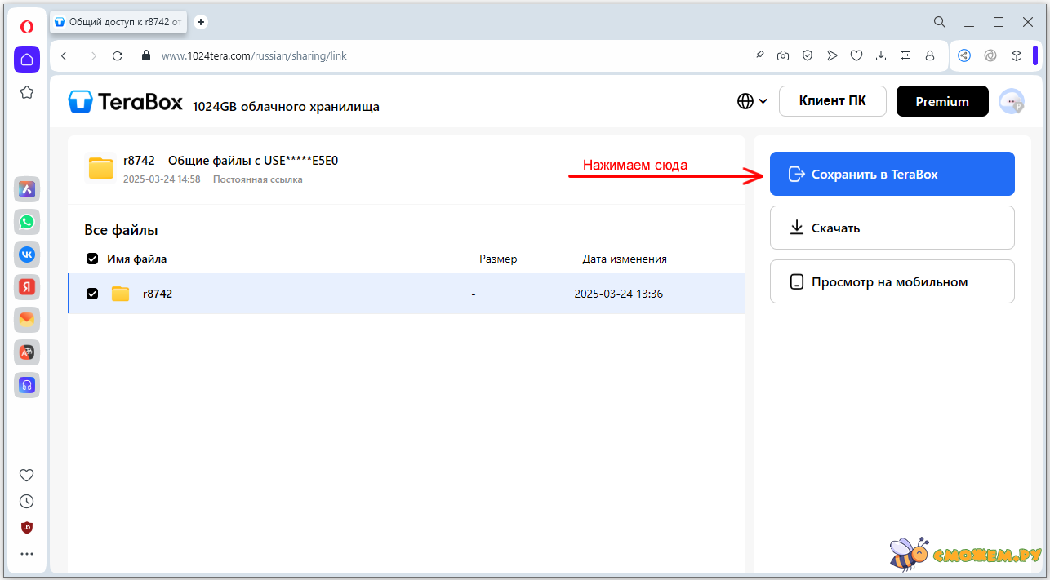Click the Скачать download button
Screen dimensions: 1050x580
pos(892,228)
